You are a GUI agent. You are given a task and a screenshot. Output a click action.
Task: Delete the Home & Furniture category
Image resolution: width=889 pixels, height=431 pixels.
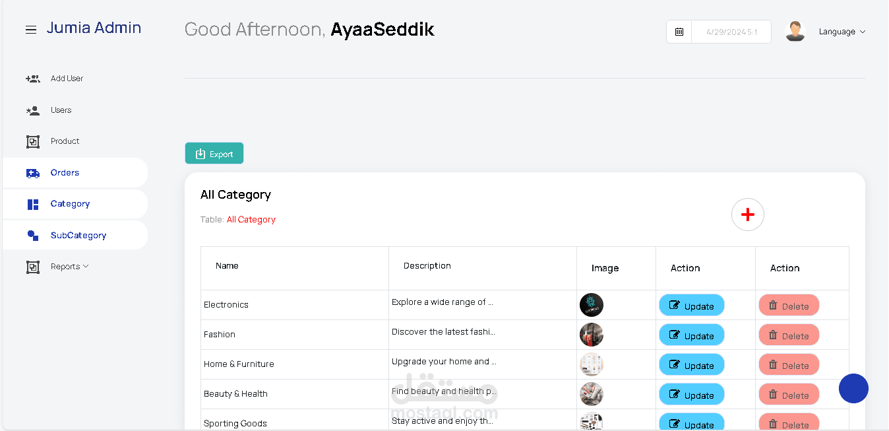(x=789, y=365)
